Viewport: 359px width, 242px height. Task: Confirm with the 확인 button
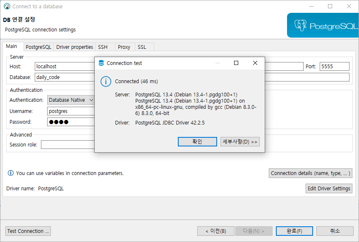(197, 141)
